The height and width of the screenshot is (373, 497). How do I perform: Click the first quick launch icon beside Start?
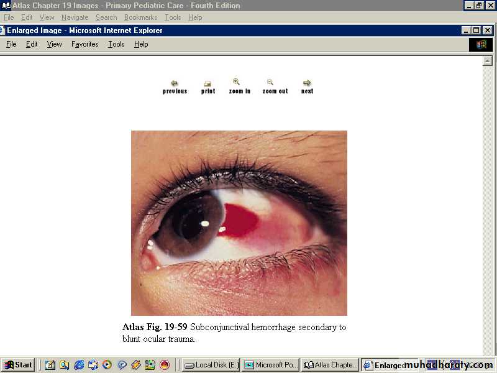pyautogui.click(x=50, y=365)
